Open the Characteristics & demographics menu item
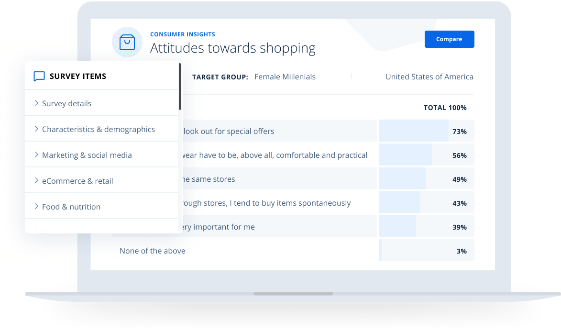Viewport: 561px width, 331px height. 99,129
